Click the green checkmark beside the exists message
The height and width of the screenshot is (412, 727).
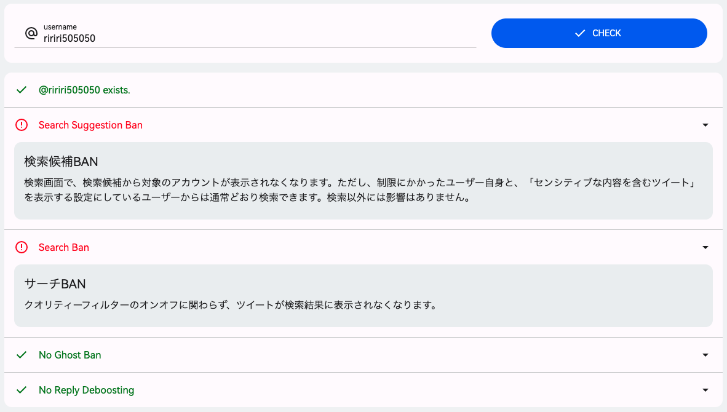(22, 90)
